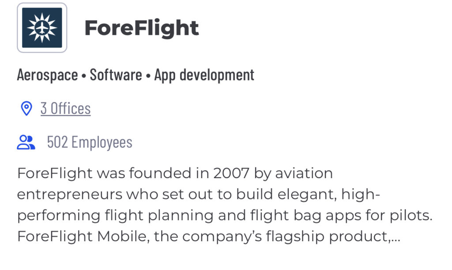452x270 pixels.
Task: Click the starburst design in the logo
Action: click(x=42, y=28)
